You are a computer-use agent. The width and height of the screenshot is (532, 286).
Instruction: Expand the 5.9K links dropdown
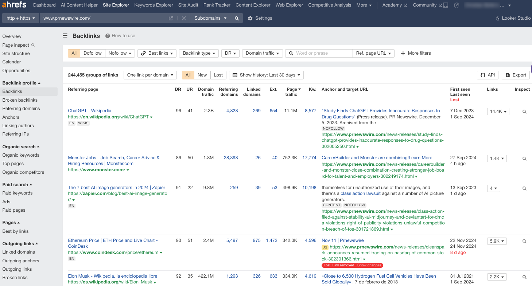coord(497,241)
